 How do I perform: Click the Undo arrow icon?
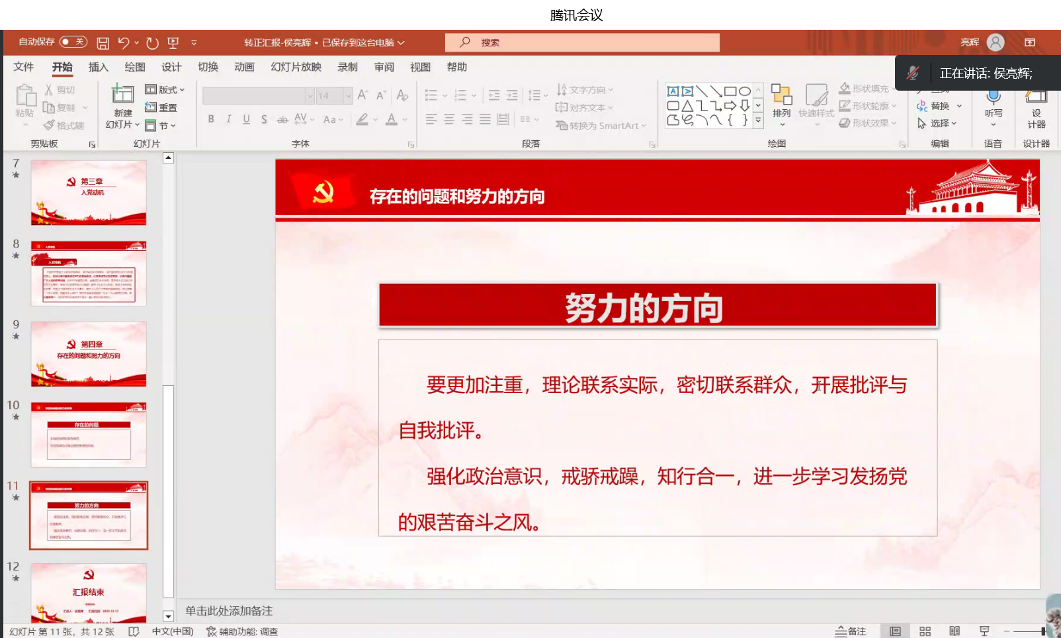pos(124,43)
